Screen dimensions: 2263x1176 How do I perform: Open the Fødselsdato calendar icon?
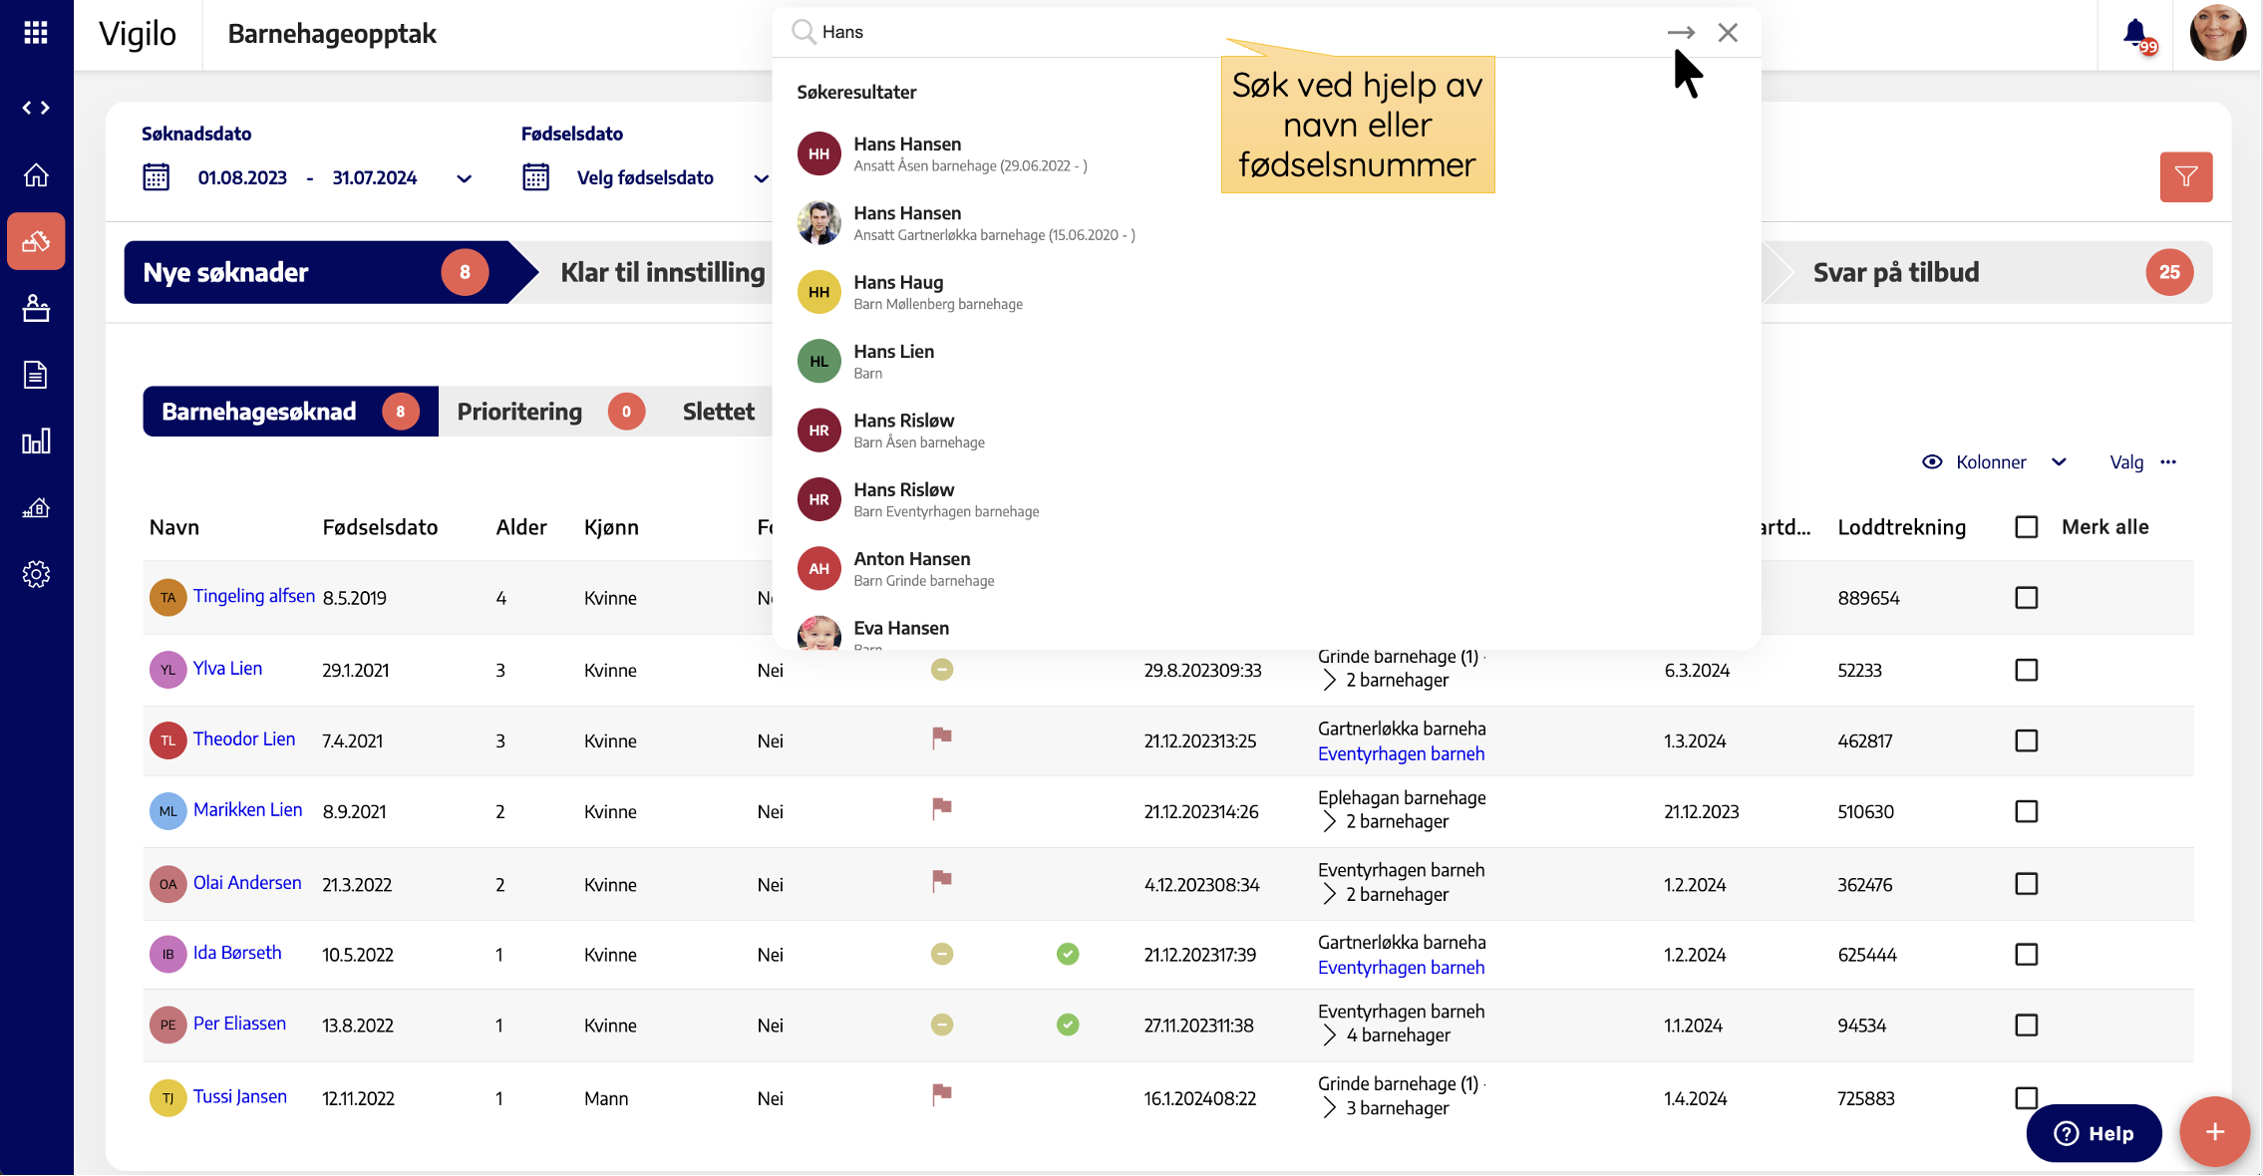point(535,177)
